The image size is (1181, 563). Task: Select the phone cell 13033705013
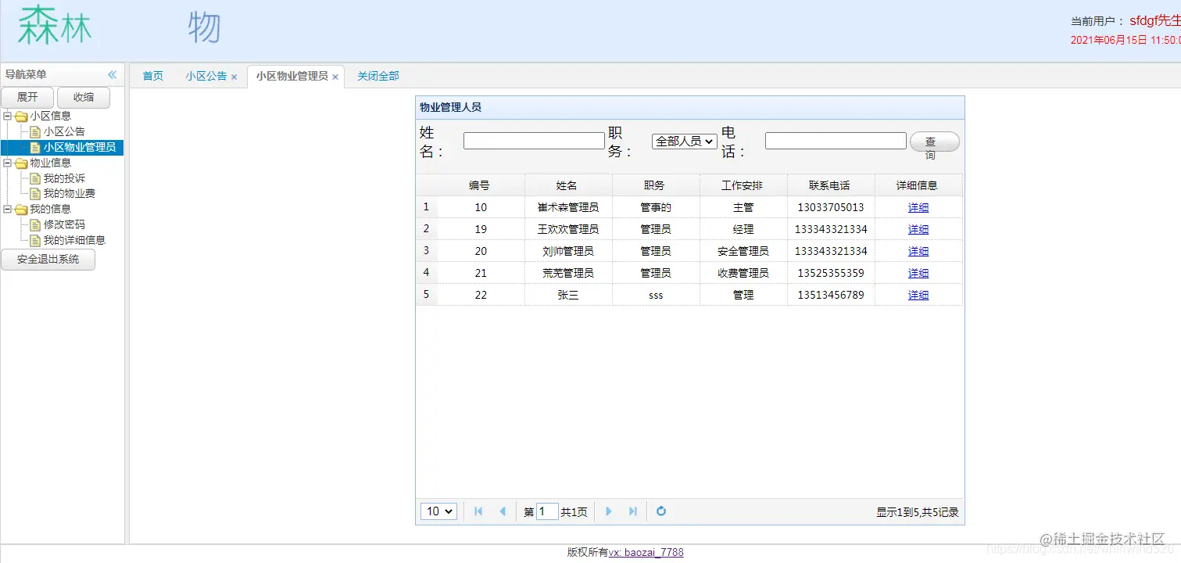tap(831, 207)
